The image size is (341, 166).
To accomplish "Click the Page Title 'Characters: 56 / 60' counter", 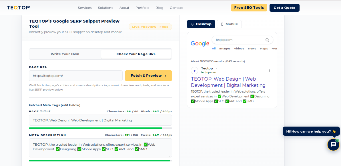I will [x=122, y=111].
